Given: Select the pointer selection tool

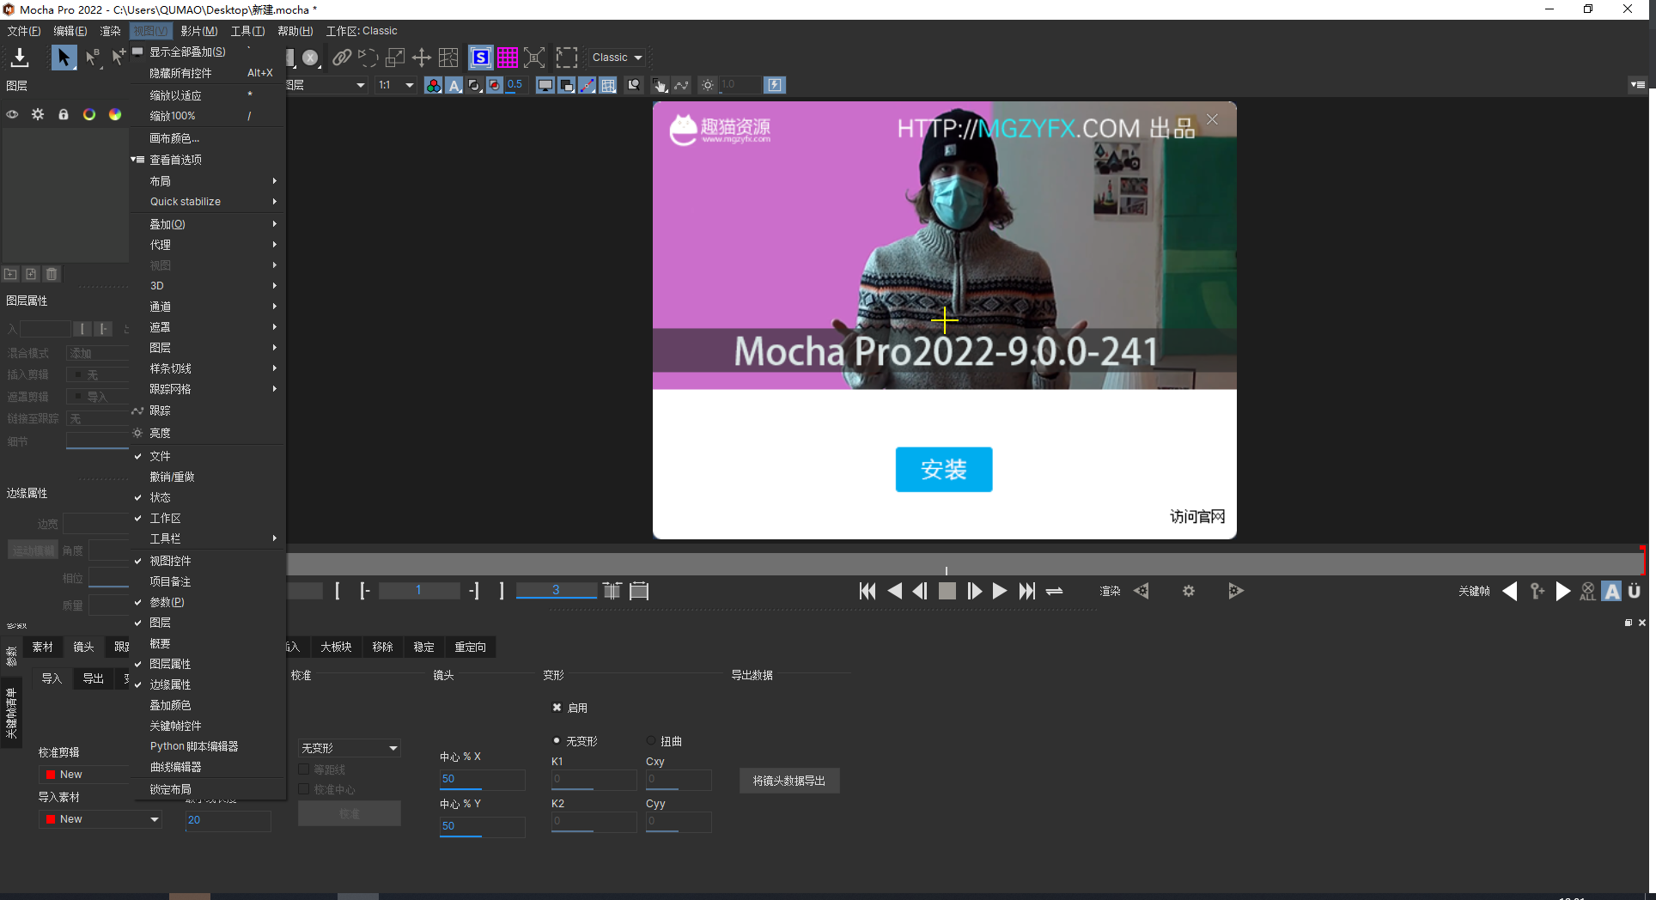Looking at the screenshot, I should click(x=63, y=58).
